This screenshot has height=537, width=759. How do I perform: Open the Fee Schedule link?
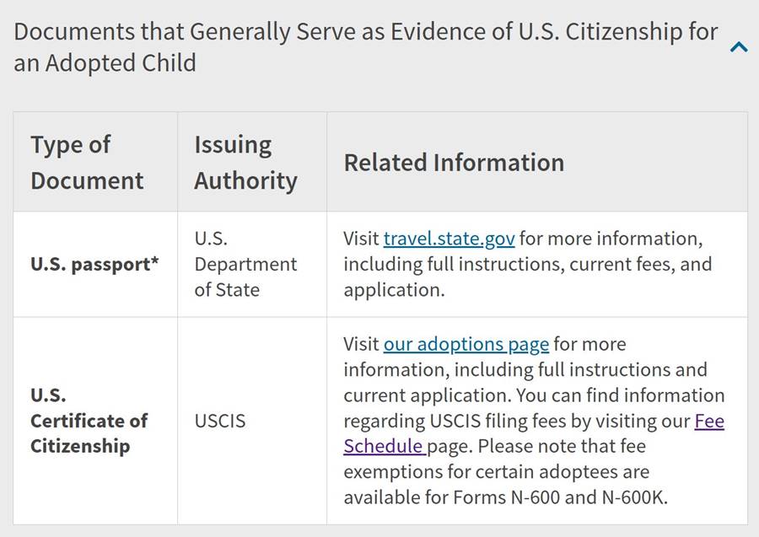coord(708,421)
